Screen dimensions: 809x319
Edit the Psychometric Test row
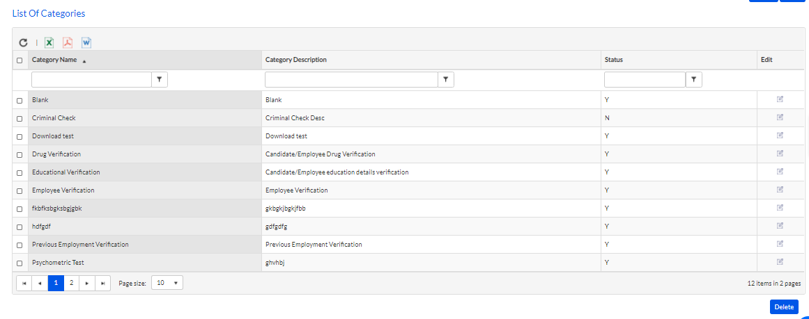[780, 261]
